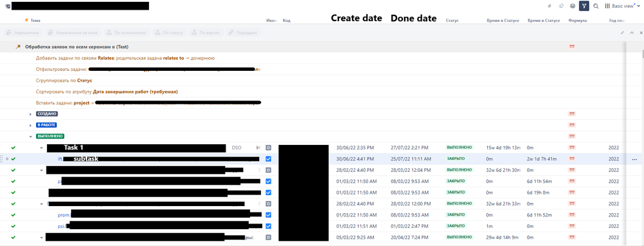
Task: Toggle the active filter funnel button
Action: (584, 6)
